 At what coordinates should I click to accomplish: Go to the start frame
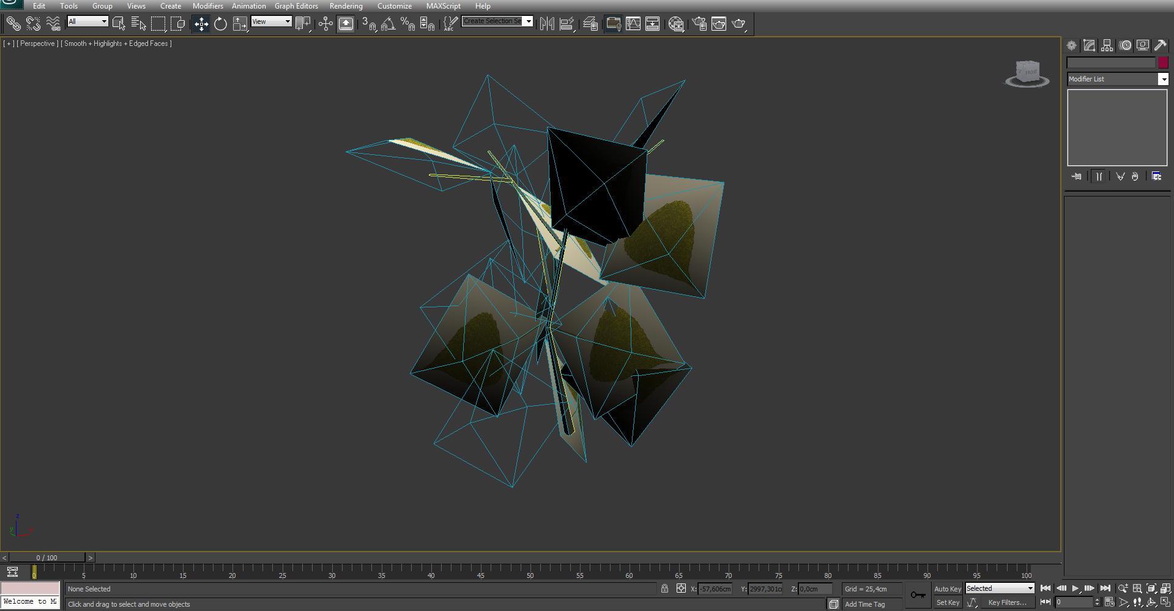point(1046,588)
